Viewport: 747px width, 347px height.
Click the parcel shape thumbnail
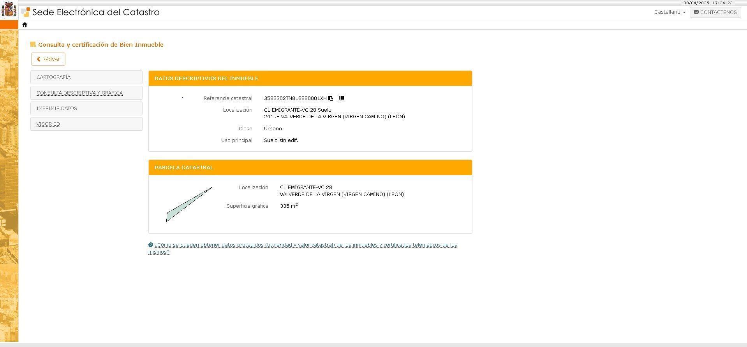click(189, 205)
